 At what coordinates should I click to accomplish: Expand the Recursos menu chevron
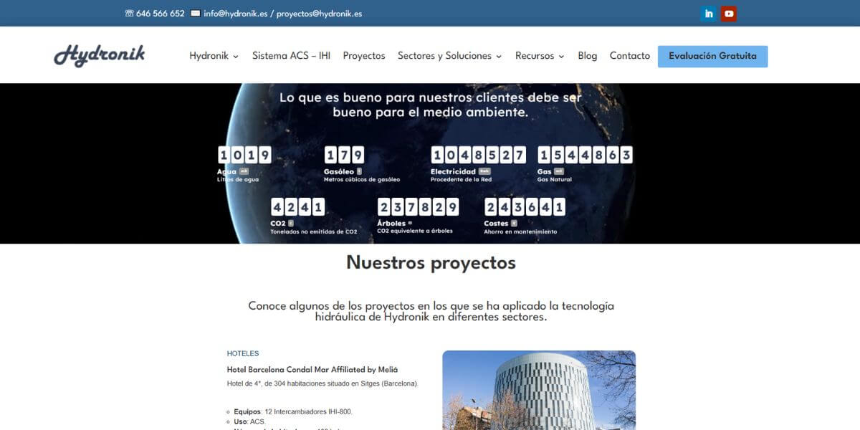[x=562, y=55]
